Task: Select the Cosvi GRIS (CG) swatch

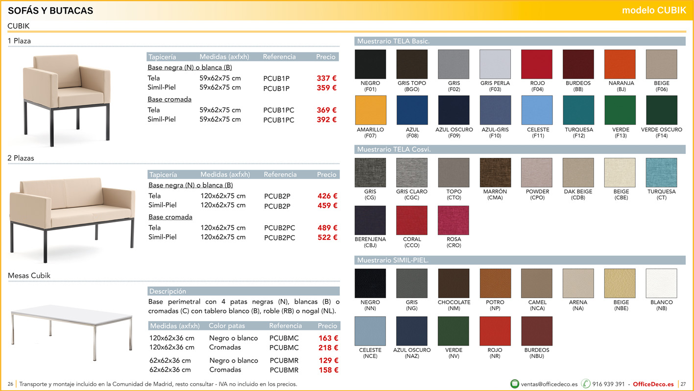Action: (370, 173)
